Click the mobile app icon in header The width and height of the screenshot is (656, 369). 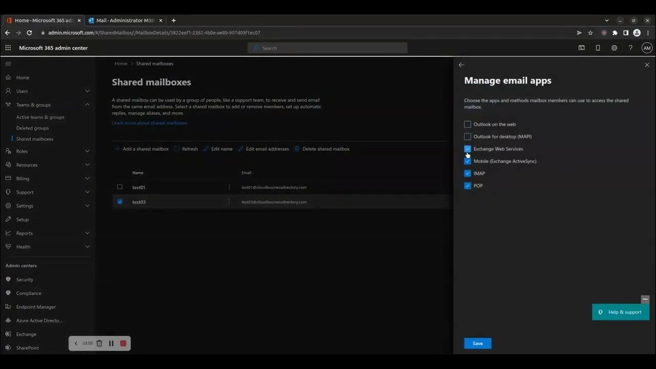point(598,48)
